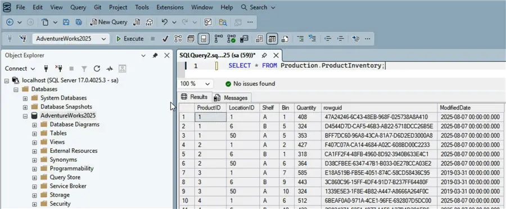Open the Extensions menu
The image size is (506, 209).
pyautogui.click(x=170, y=7)
